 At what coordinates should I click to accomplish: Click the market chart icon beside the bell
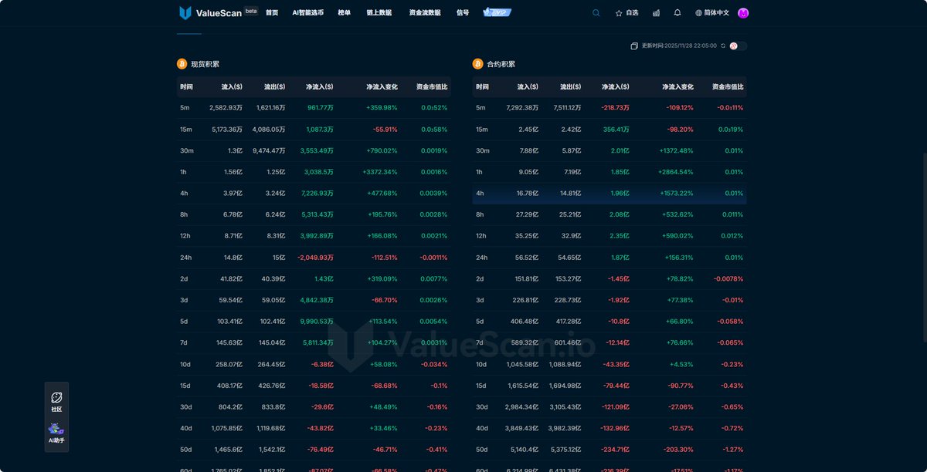657,12
